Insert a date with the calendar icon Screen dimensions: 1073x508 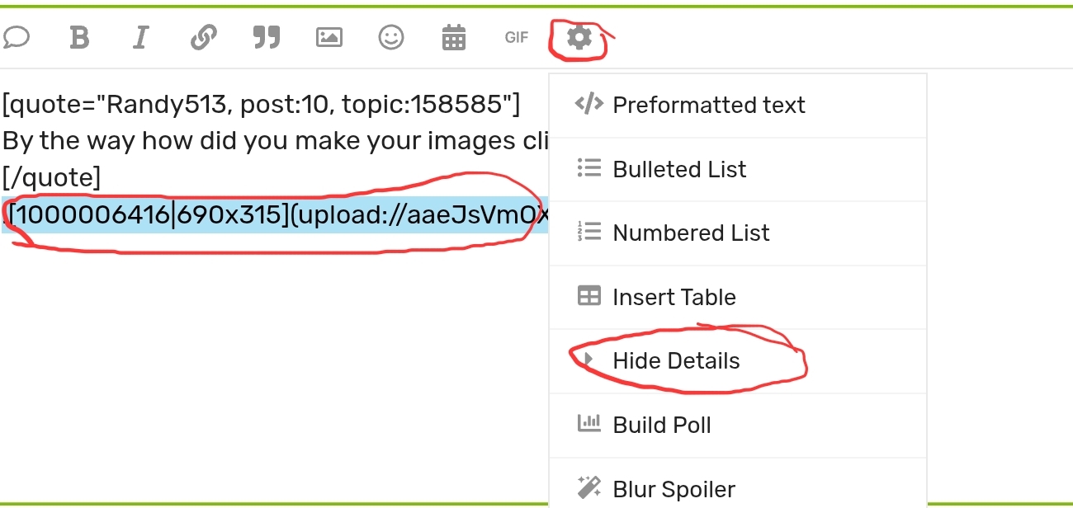coord(454,37)
